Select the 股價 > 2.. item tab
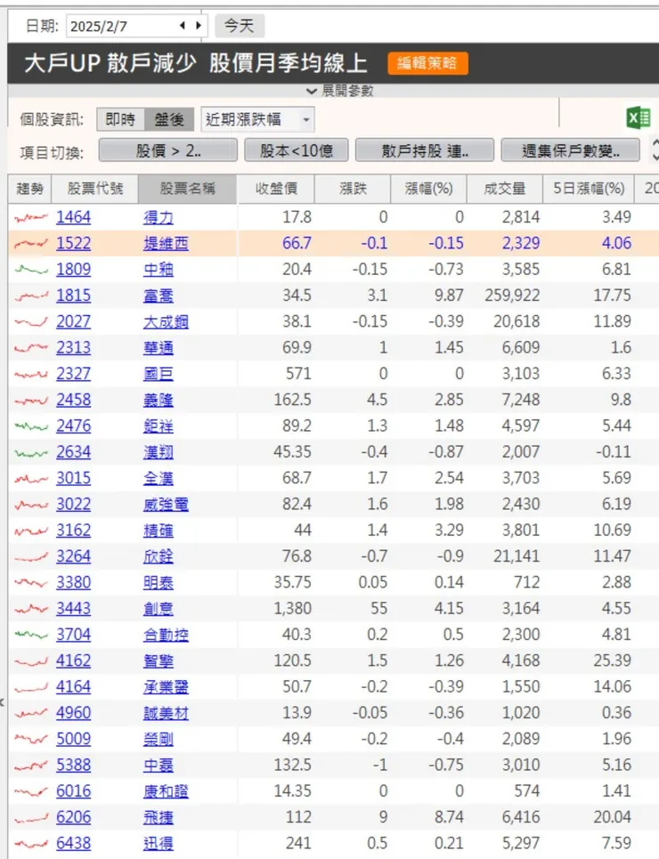This screenshot has height=859, width=659. pos(167,150)
